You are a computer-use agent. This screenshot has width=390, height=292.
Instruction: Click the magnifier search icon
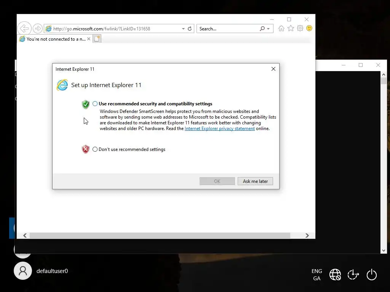click(262, 29)
